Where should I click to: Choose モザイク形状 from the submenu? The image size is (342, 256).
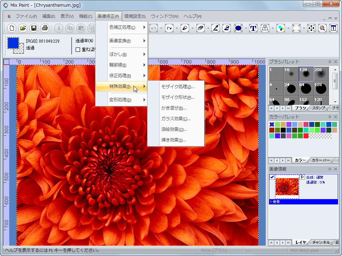(176, 97)
